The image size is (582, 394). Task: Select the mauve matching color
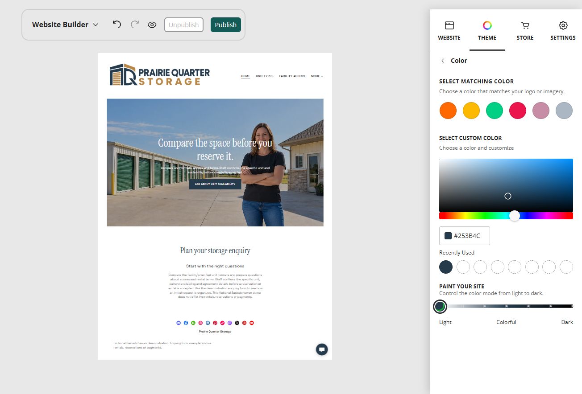(541, 111)
